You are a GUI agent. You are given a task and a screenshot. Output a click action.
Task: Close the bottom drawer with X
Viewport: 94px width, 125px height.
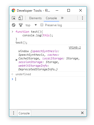(x=82, y=113)
